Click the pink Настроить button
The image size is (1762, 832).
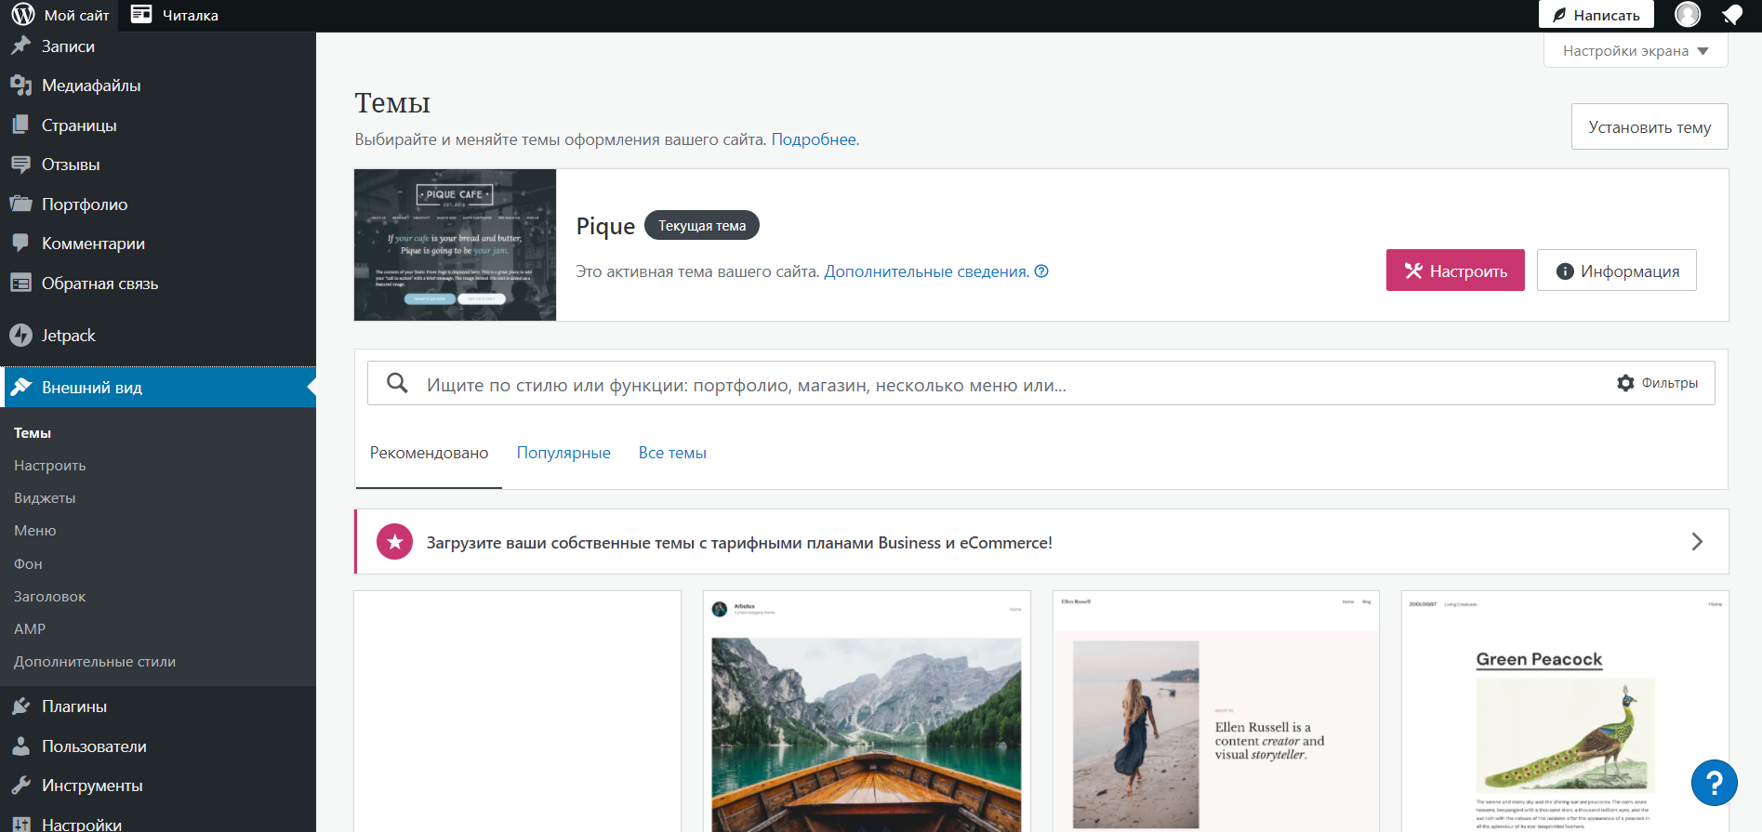[1455, 271]
